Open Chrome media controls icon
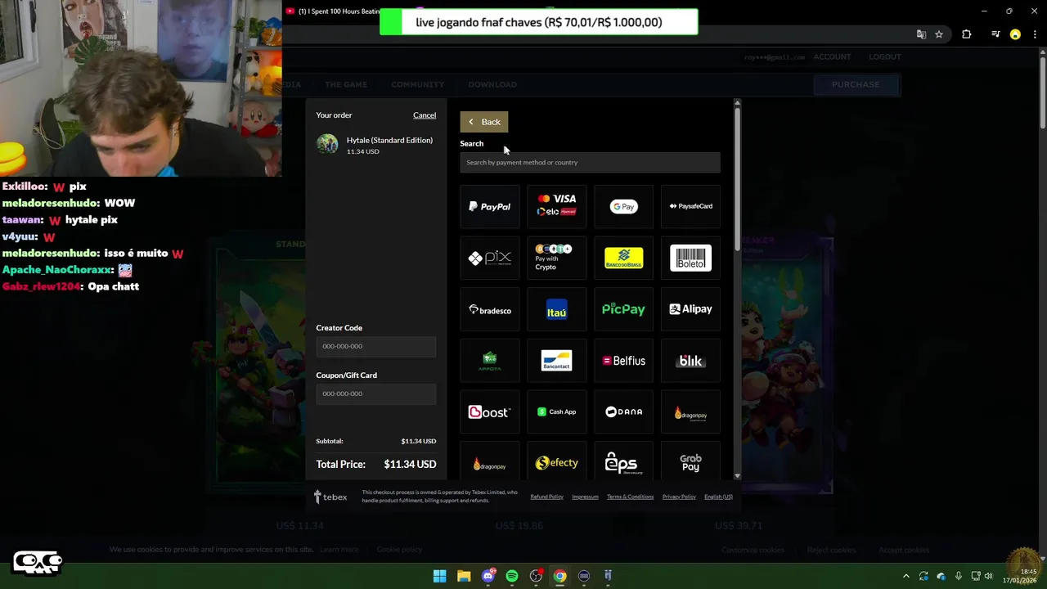This screenshot has width=1047, height=589. [x=995, y=34]
